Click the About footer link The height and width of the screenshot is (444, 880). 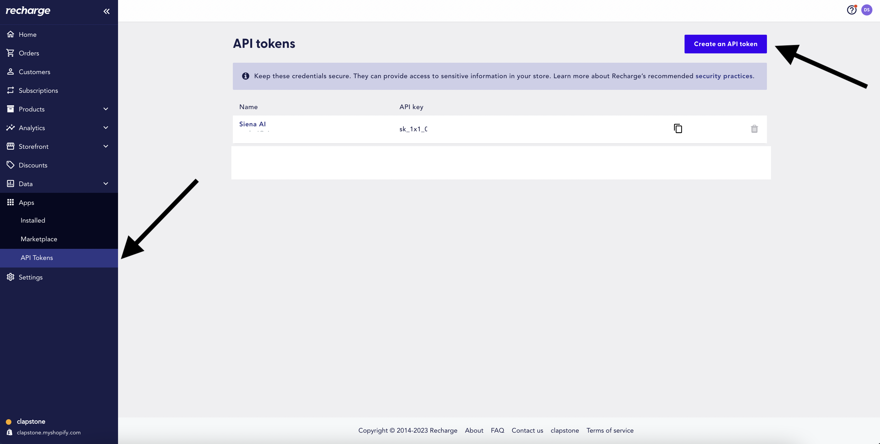point(474,430)
